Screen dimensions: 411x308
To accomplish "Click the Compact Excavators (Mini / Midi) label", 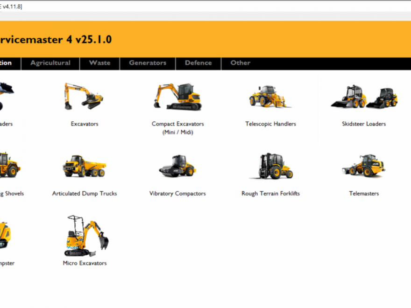I will [178, 128].
